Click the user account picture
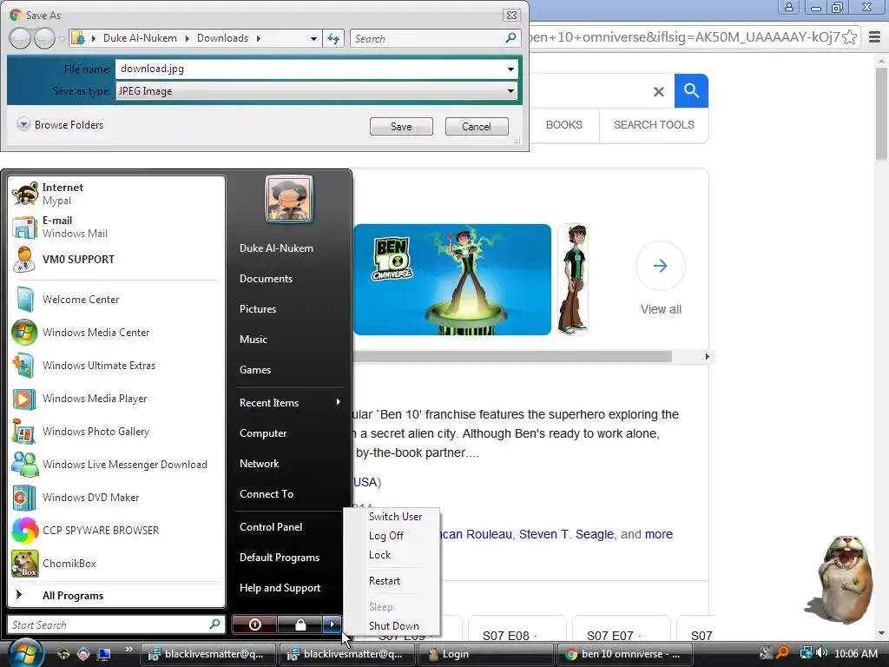889x667 pixels. click(x=289, y=199)
